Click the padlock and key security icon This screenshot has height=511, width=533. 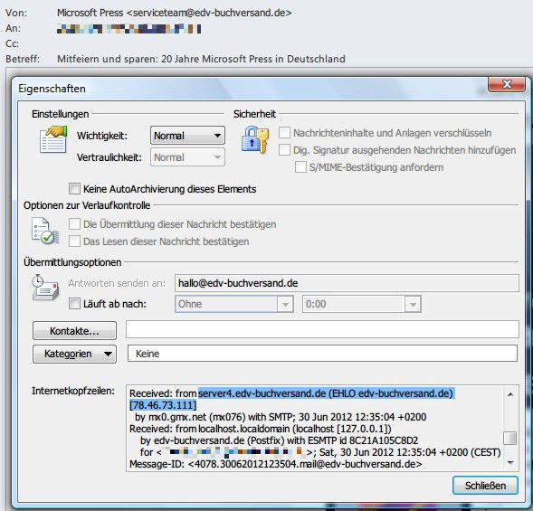[255, 139]
